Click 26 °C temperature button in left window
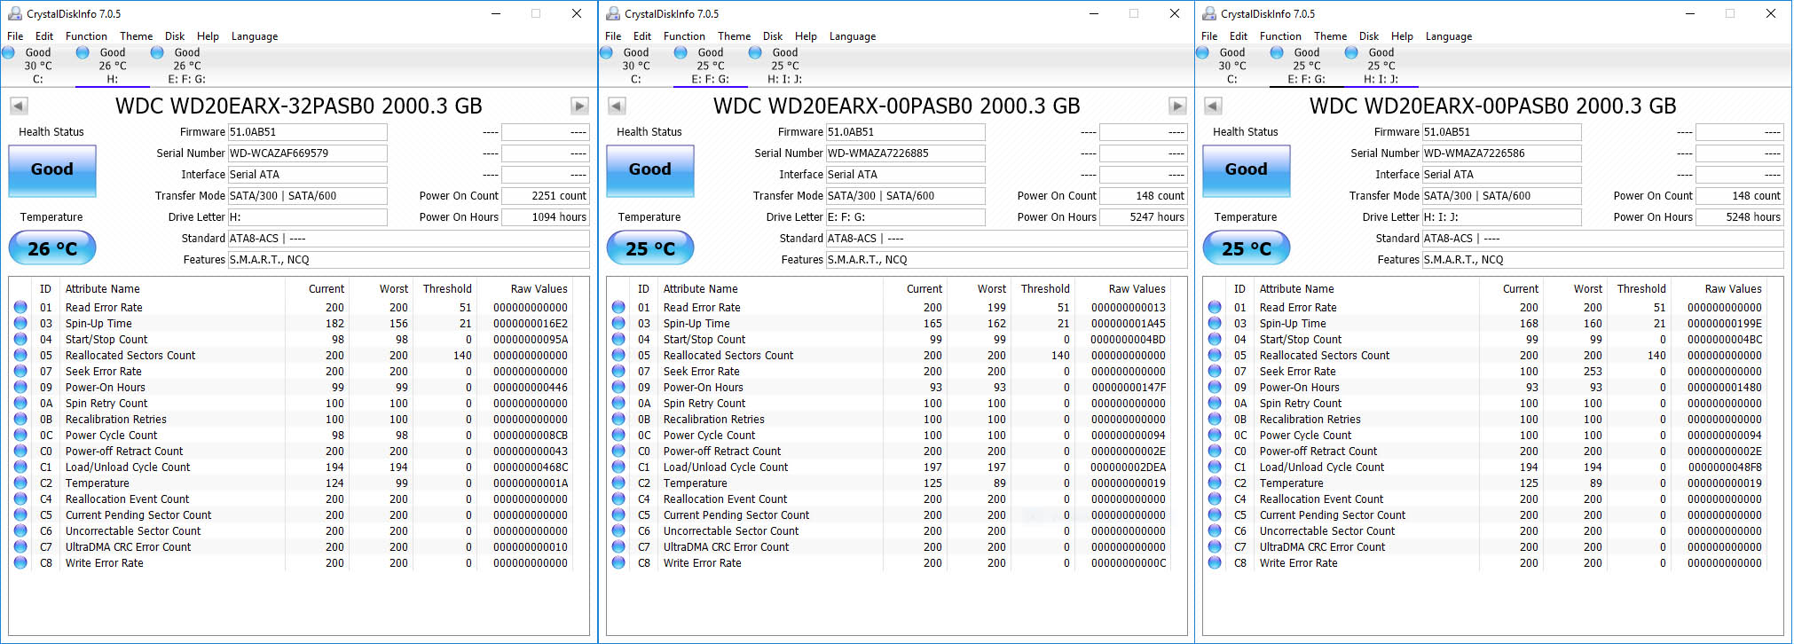The image size is (1794, 644). point(52,248)
